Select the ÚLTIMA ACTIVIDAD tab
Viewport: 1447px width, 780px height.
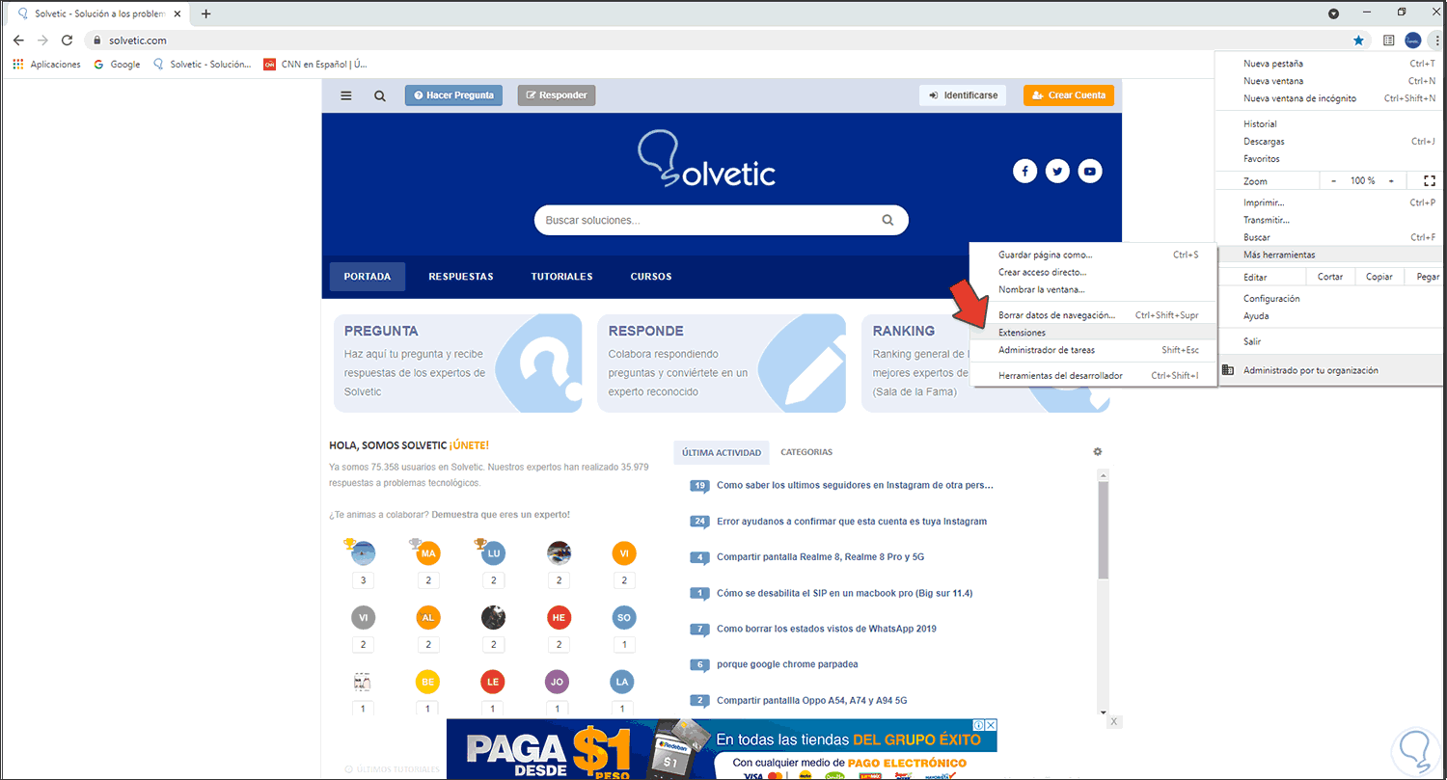tap(722, 452)
